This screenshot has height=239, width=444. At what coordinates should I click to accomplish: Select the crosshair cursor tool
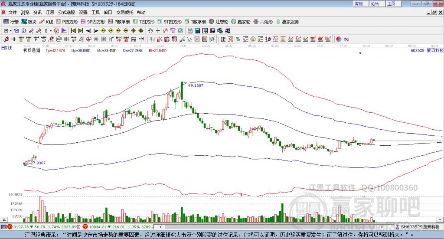(x=158, y=31)
